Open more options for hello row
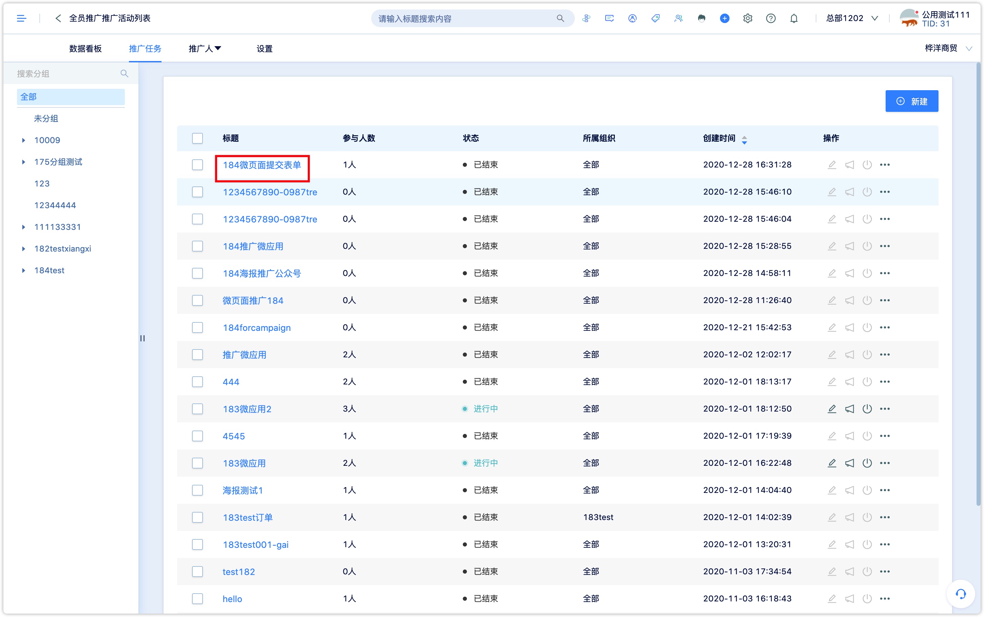The image size is (984, 617). coord(884,598)
